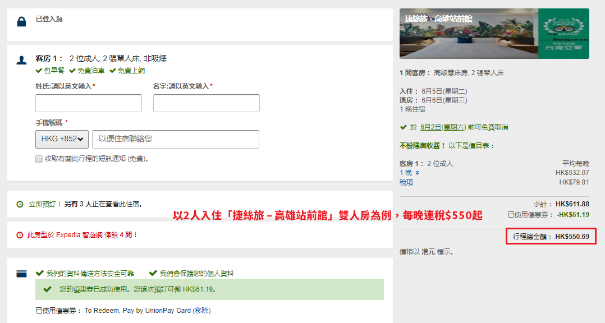Viewport: 605px width, 323px height.
Task: Click the 1 晚住宿 stay length text
Action: pos(412,109)
